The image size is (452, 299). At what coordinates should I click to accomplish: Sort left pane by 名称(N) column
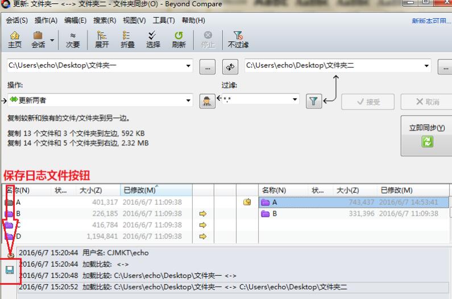pyautogui.click(x=27, y=191)
